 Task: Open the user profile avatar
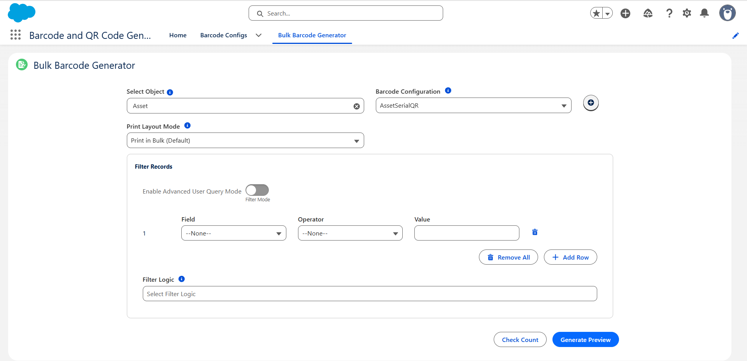pyautogui.click(x=728, y=13)
